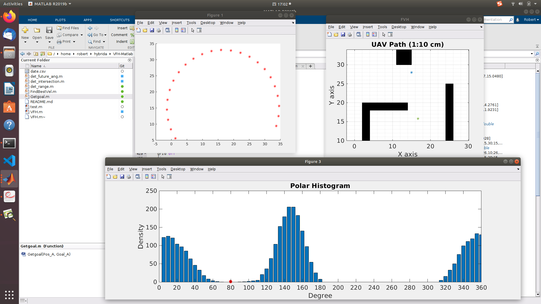Click Browse for Folder icon
The image size is (541, 304).
[x=43, y=54]
